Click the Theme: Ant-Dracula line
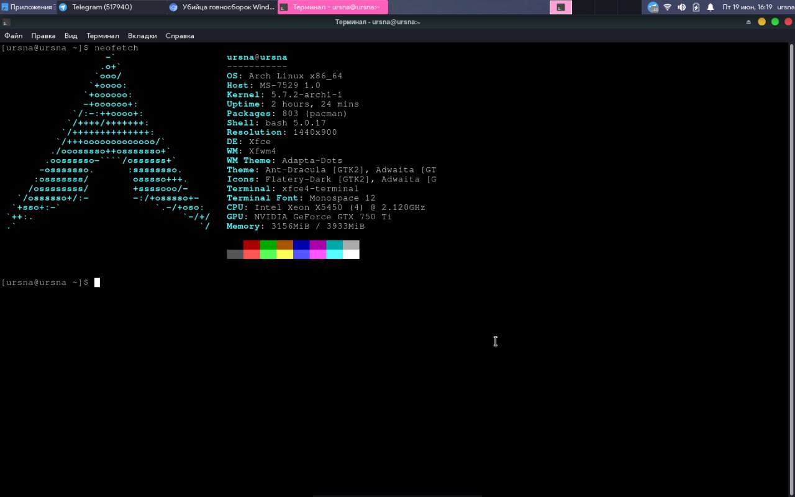The width and height of the screenshot is (795, 497). point(332,170)
